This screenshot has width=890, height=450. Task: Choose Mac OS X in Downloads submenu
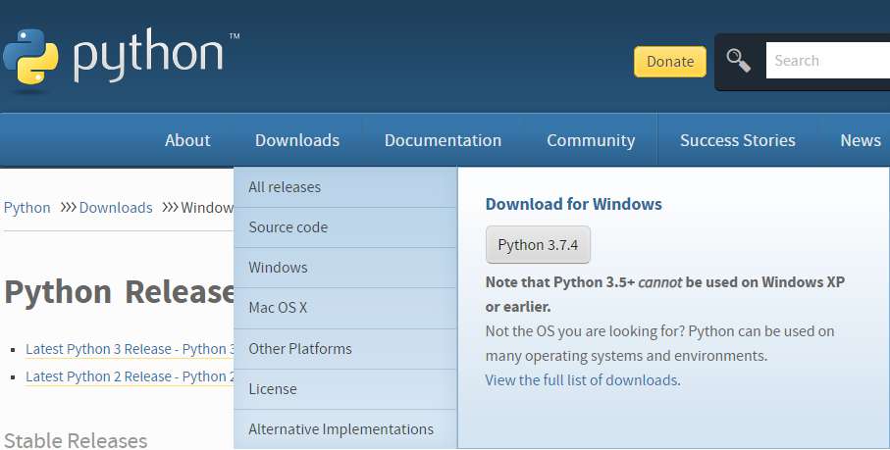pyautogui.click(x=345, y=308)
